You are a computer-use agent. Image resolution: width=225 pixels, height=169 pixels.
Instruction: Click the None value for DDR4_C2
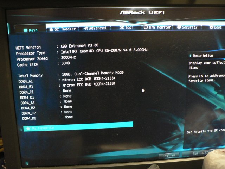[x=68, y=112]
